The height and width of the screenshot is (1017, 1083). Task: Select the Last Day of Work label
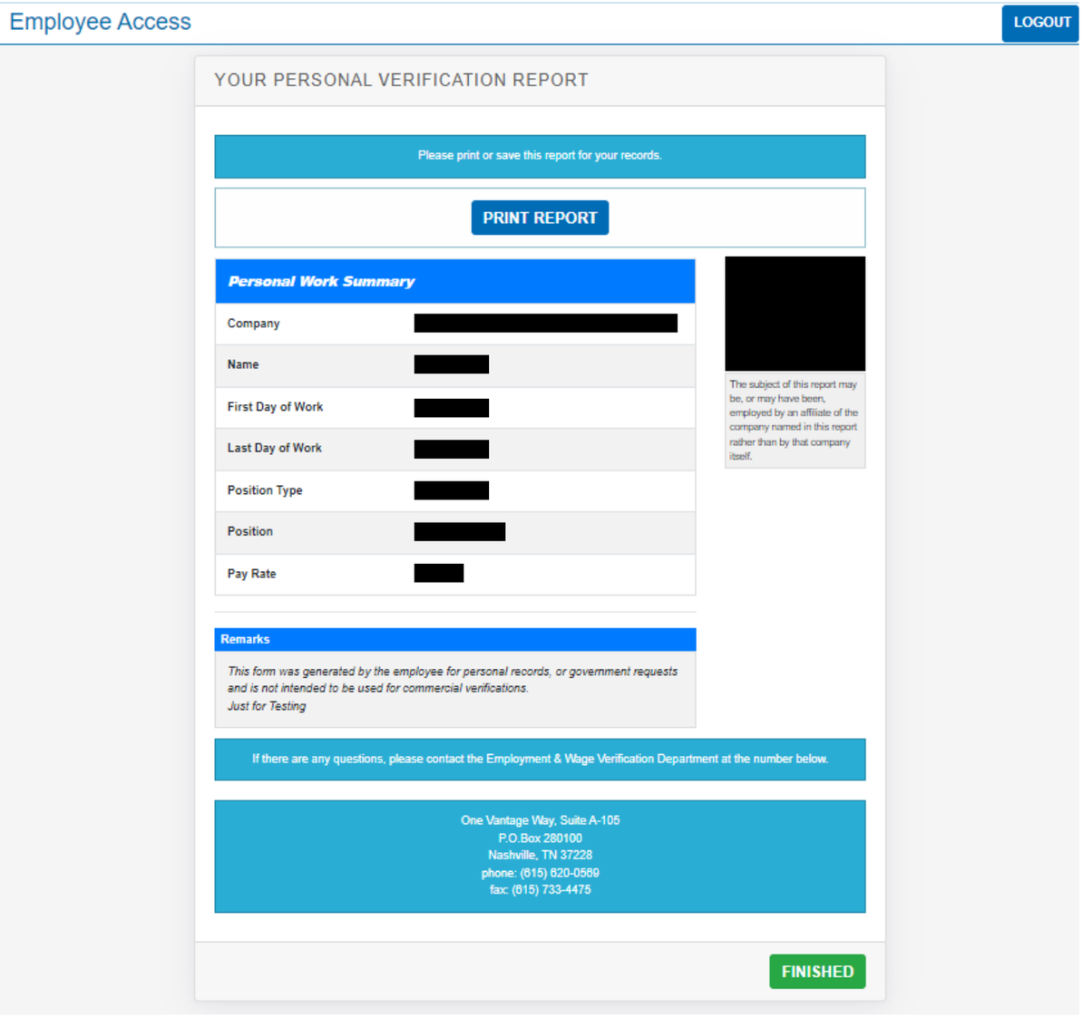[x=274, y=448]
